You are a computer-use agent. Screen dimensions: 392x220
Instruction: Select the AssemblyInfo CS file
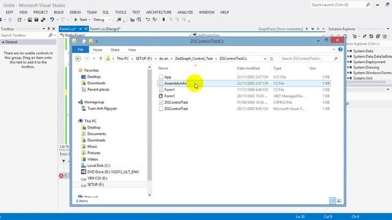point(244,83)
